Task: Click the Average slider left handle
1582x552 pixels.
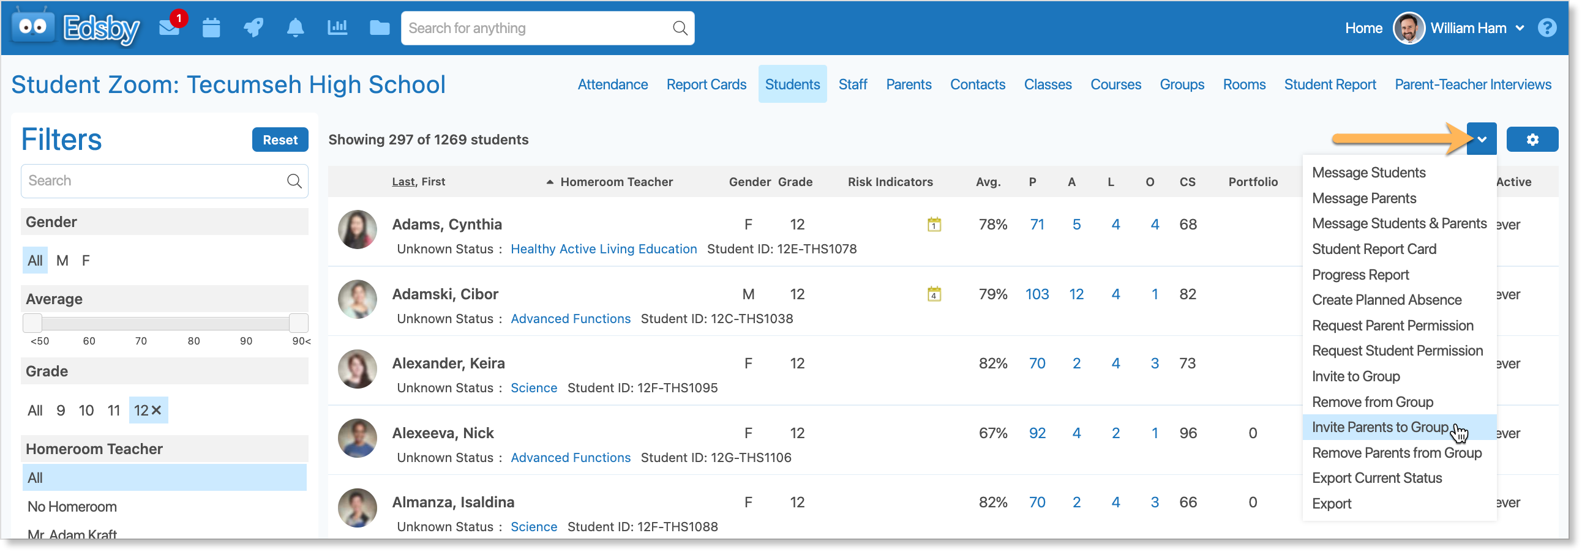Action: [32, 323]
